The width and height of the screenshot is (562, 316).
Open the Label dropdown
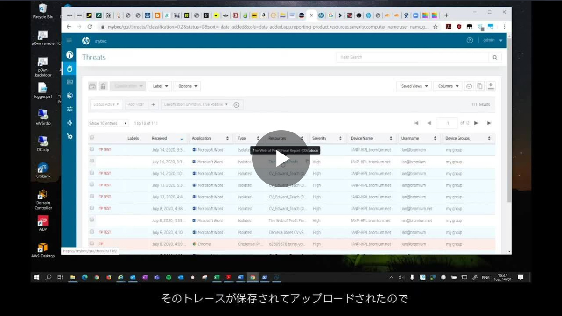coord(159,86)
